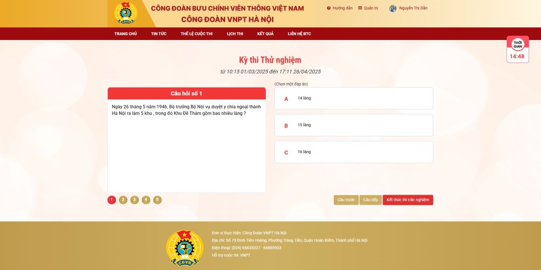
Task: Click the Câu tiếp button
Action: 371,200
